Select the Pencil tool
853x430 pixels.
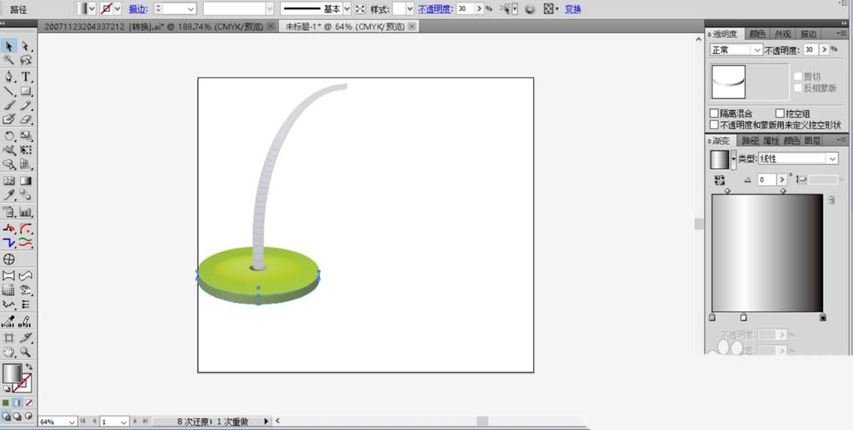coord(26,105)
